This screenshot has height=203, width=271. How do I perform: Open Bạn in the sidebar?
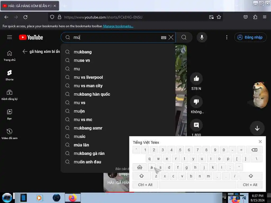tap(10, 114)
